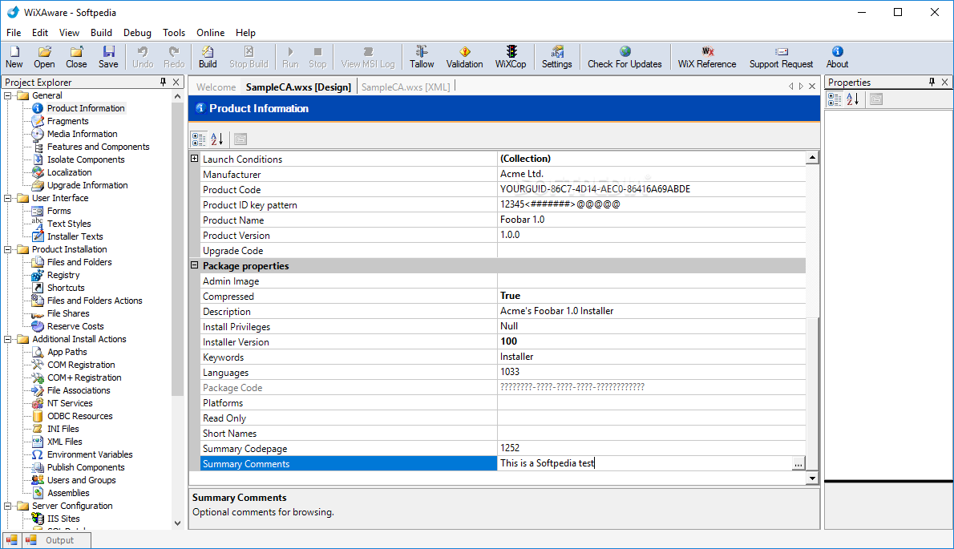Open the Debug menu
954x549 pixels.
[x=137, y=33]
